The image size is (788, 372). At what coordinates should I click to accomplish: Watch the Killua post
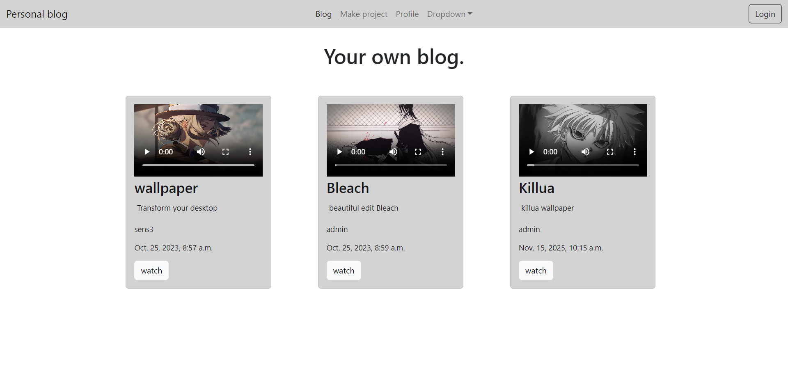click(536, 271)
